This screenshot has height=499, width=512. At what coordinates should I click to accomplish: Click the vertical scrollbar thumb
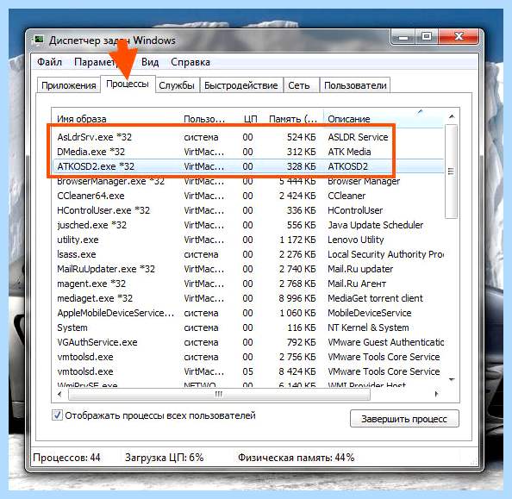452,172
